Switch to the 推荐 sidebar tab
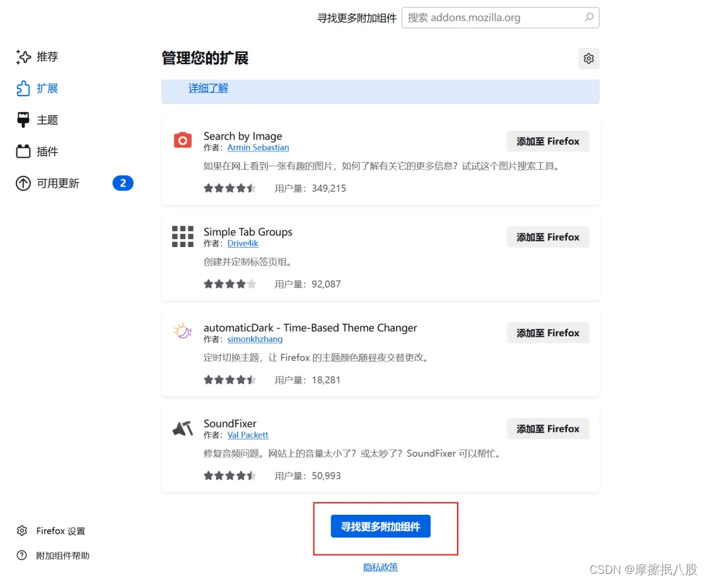The height and width of the screenshot is (582, 707). click(47, 57)
